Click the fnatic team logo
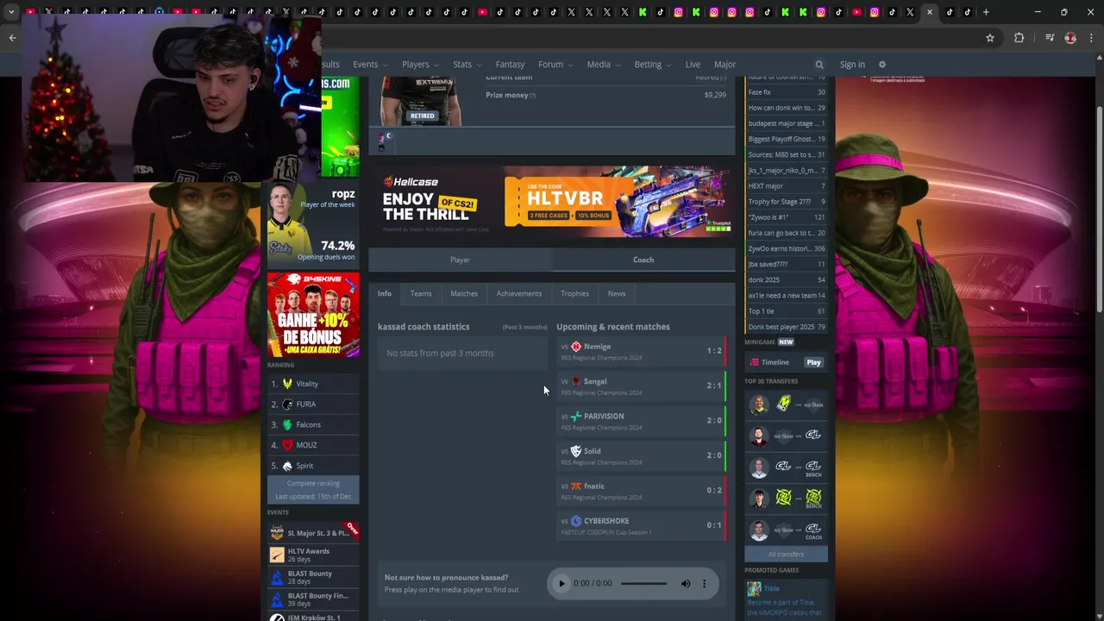The image size is (1104, 621). (x=576, y=486)
